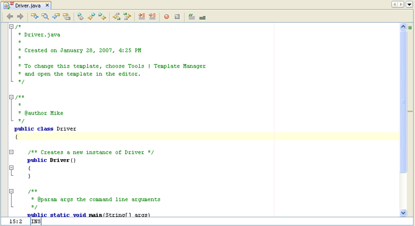Collapse the file header comment fold

[x=12, y=27]
